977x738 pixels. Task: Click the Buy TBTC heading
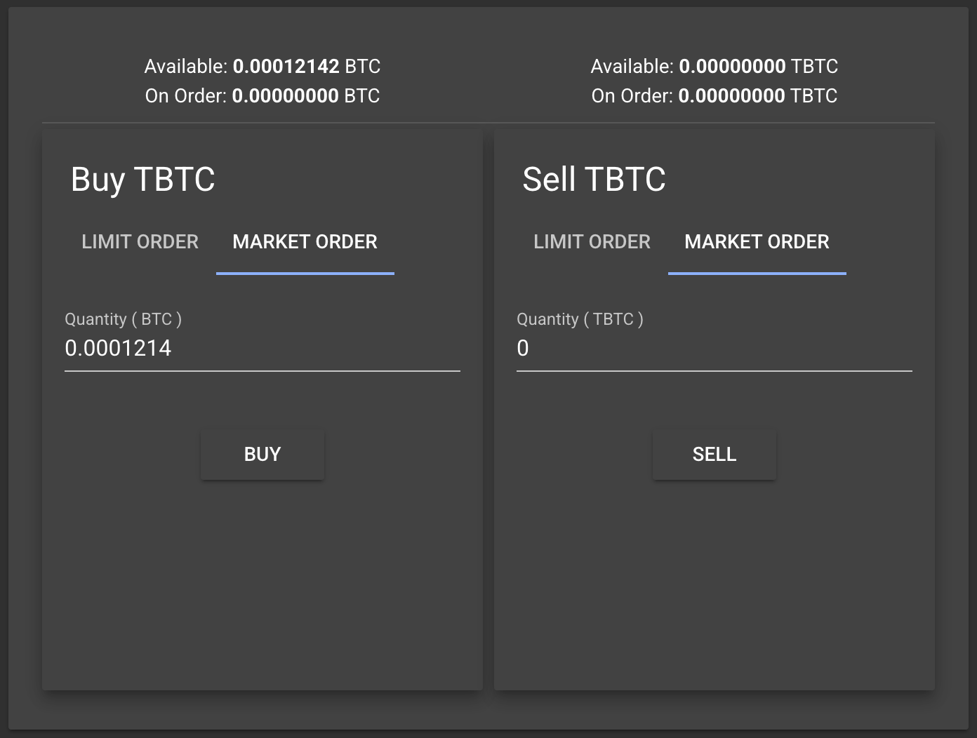[143, 179]
